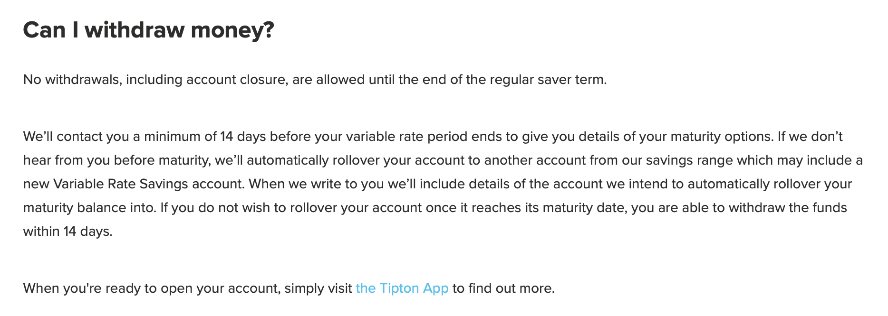Open the Tipton App link
Viewport: 888px width, 316px height.
[402, 288]
